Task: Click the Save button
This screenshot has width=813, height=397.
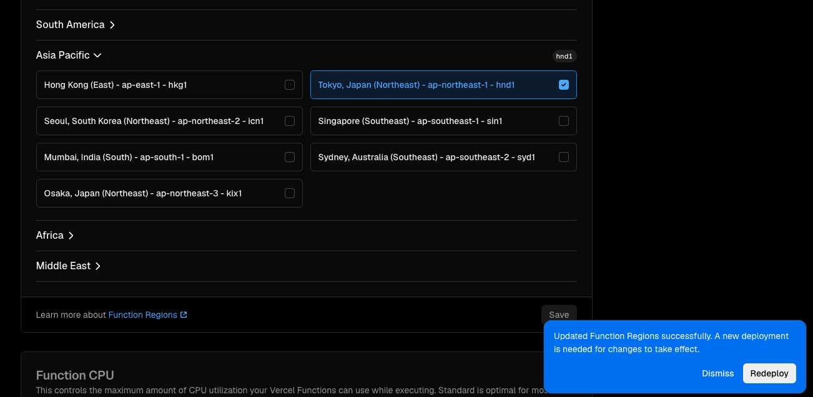Action: [x=559, y=315]
